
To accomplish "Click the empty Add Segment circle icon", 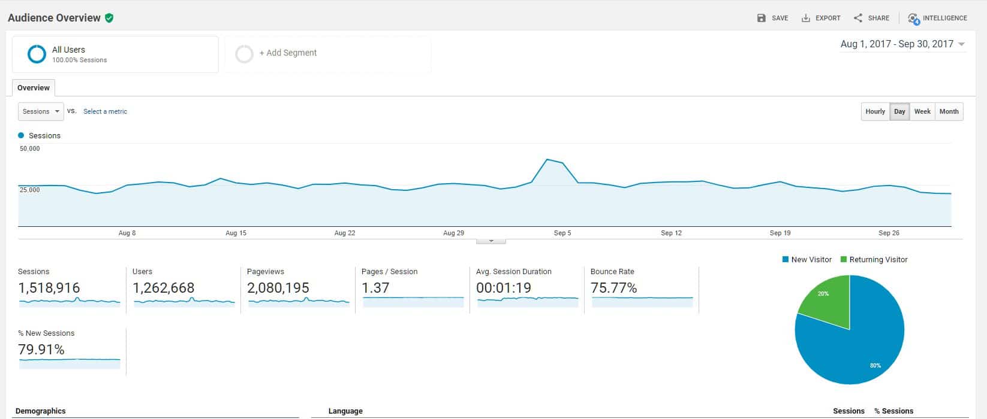I will point(244,54).
